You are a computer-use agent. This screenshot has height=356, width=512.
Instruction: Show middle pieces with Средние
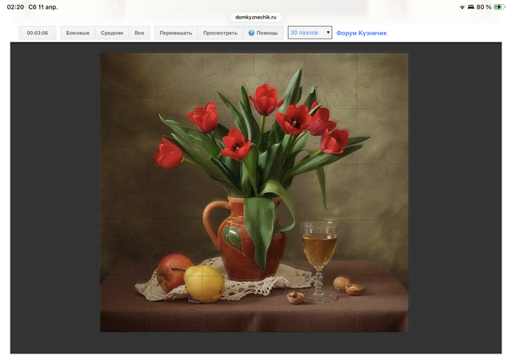(112, 34)
